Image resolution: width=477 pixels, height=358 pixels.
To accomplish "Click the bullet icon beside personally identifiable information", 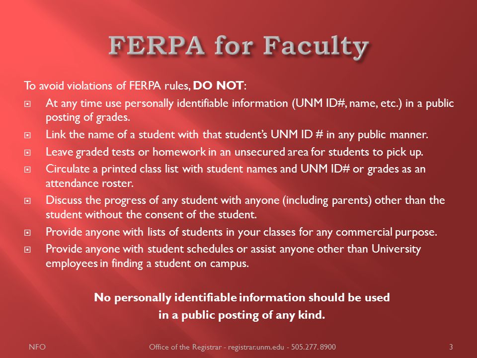I will [27, 104].
